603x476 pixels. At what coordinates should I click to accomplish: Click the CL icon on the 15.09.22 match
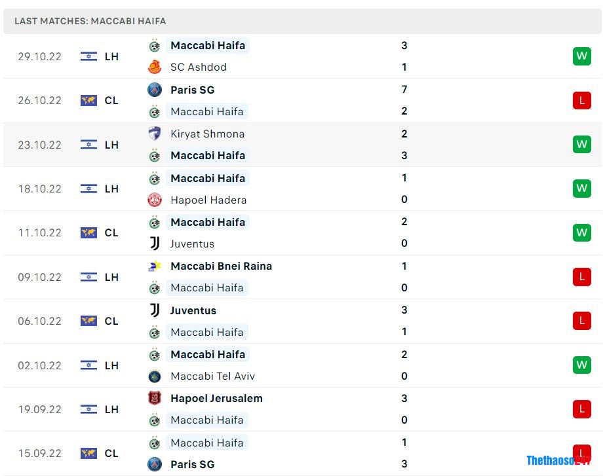coord(88,453)
